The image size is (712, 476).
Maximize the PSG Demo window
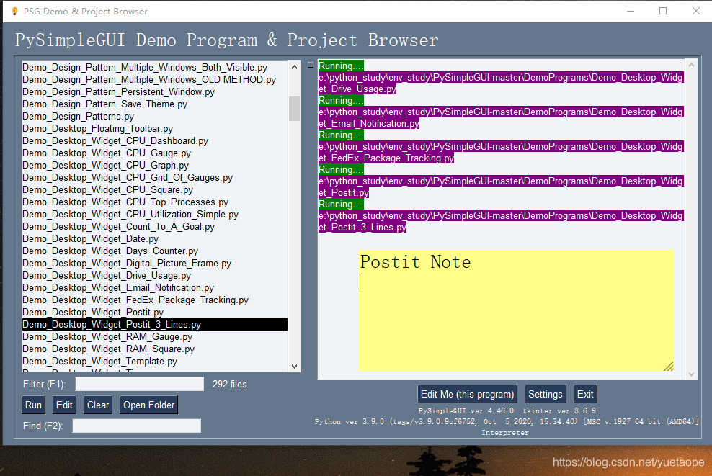coord(663,11)
